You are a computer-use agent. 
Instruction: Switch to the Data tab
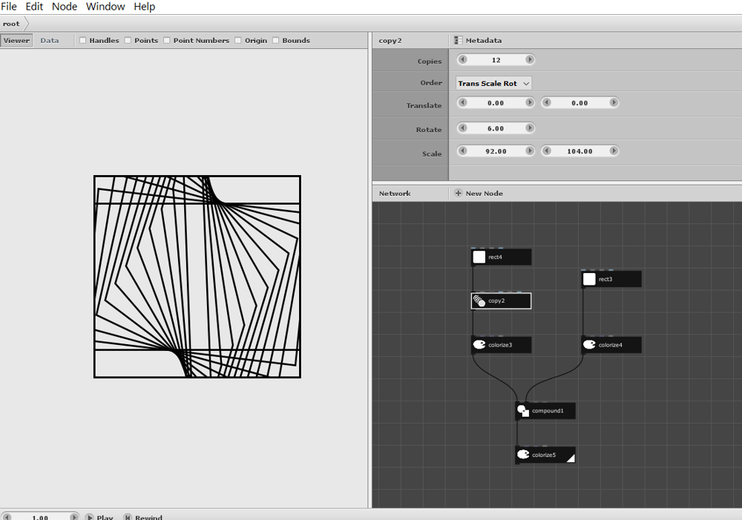tap(49, 40)
